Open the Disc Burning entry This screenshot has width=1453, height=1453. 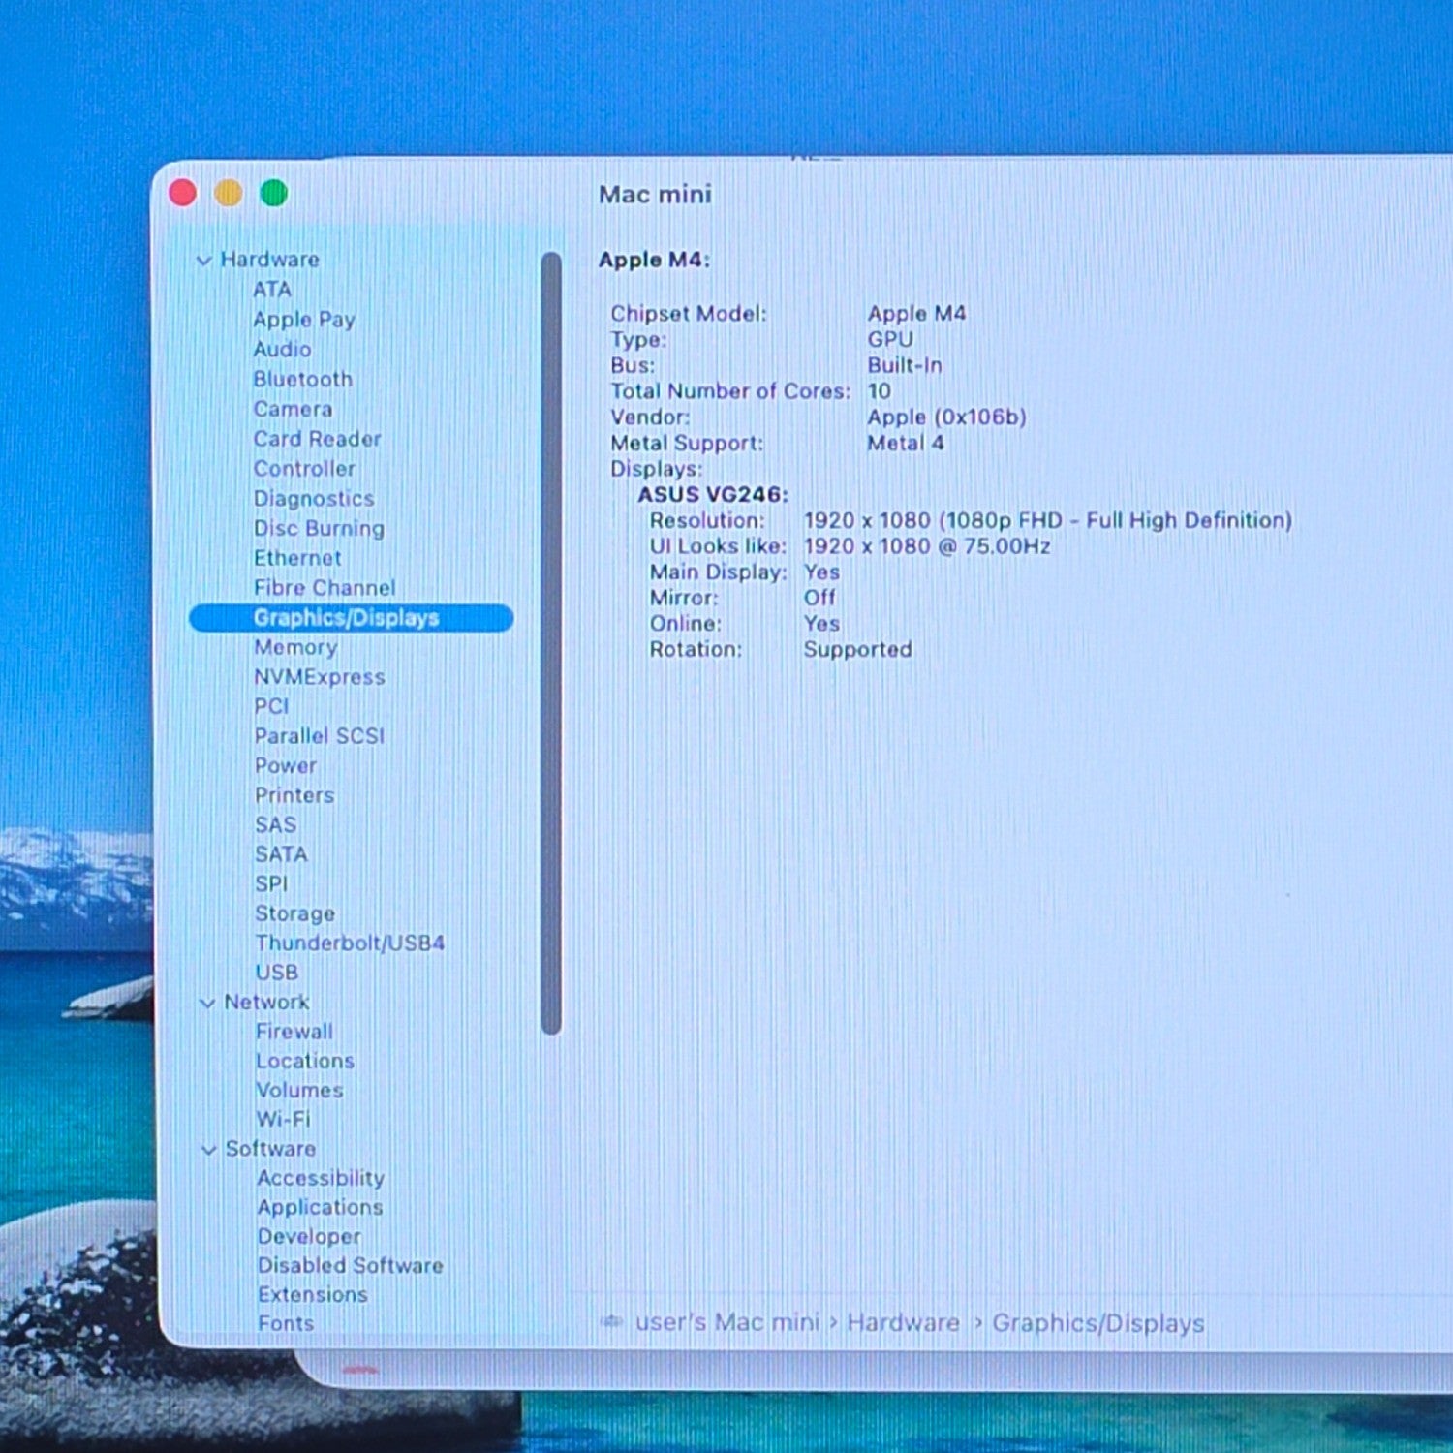319,529
